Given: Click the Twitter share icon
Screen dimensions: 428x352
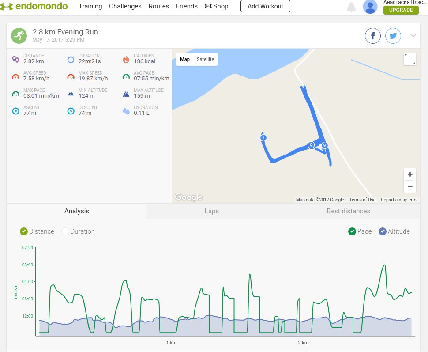Looking at the screenshot, I should tap(393, 36).
